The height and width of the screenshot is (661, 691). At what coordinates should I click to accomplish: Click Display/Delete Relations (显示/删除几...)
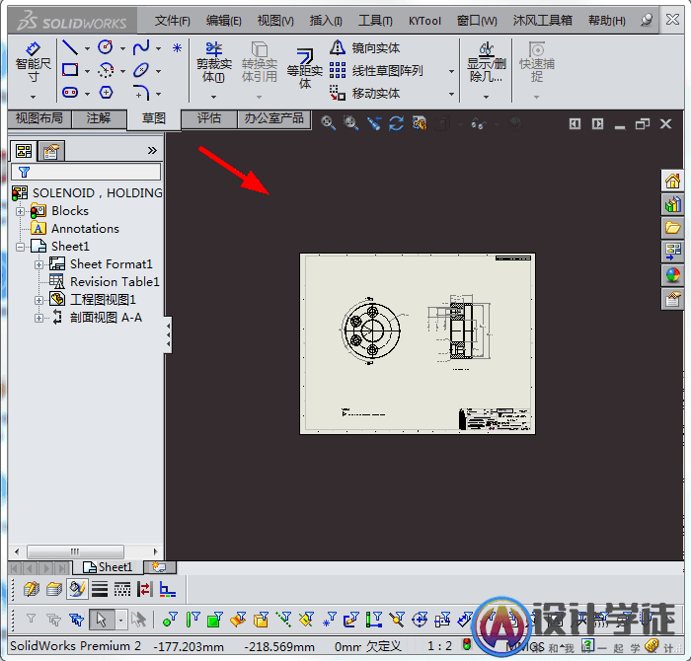click(x=487, y=62)
